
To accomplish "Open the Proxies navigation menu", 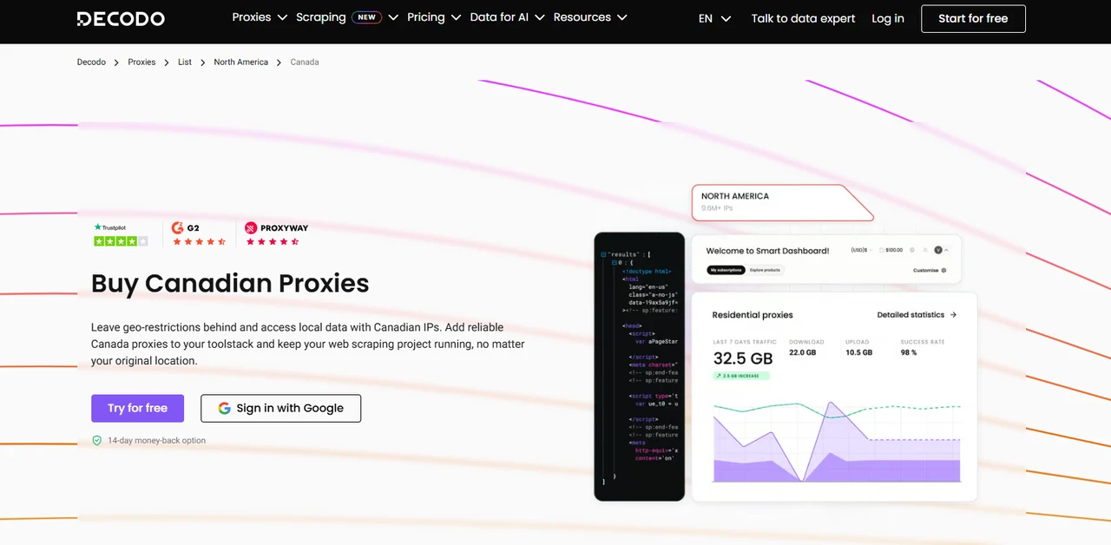I will (260, 17).
